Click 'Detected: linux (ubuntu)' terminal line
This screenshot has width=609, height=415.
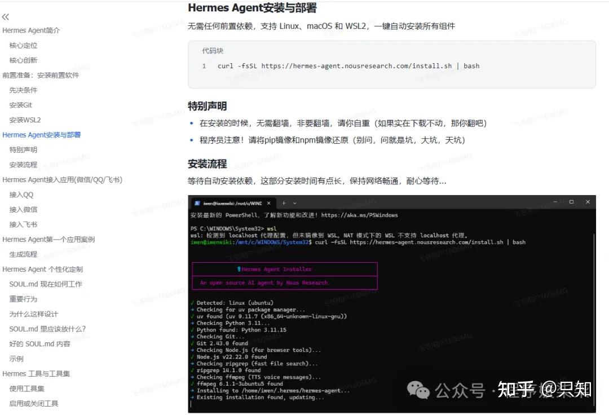pyautogui.click(x=235, y=303)
